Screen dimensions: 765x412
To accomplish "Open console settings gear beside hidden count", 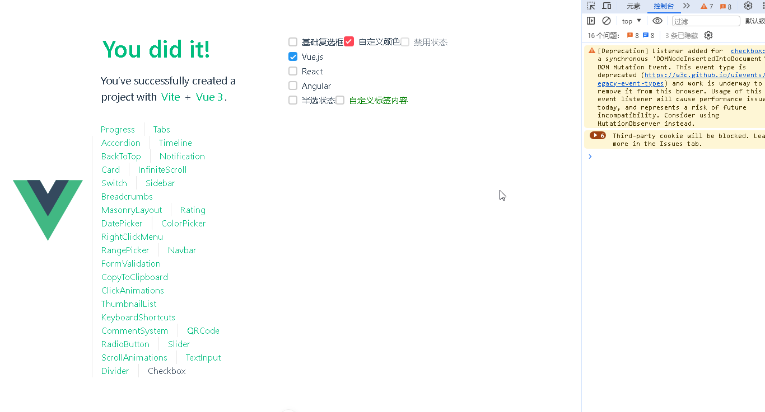I will [708, 35].
